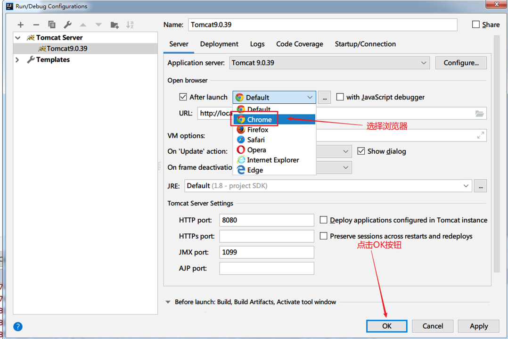Screen dimensions: 508x339
Task: Select Safari from browser list
Action: point(274,140)
